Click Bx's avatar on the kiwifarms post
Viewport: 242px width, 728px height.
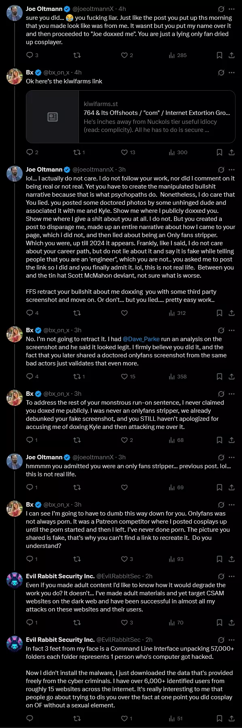(15, 77)
